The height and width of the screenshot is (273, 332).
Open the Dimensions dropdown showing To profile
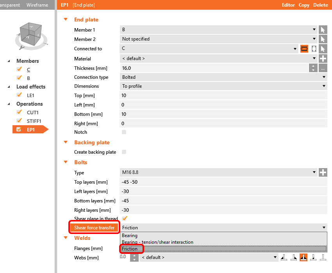223,86
